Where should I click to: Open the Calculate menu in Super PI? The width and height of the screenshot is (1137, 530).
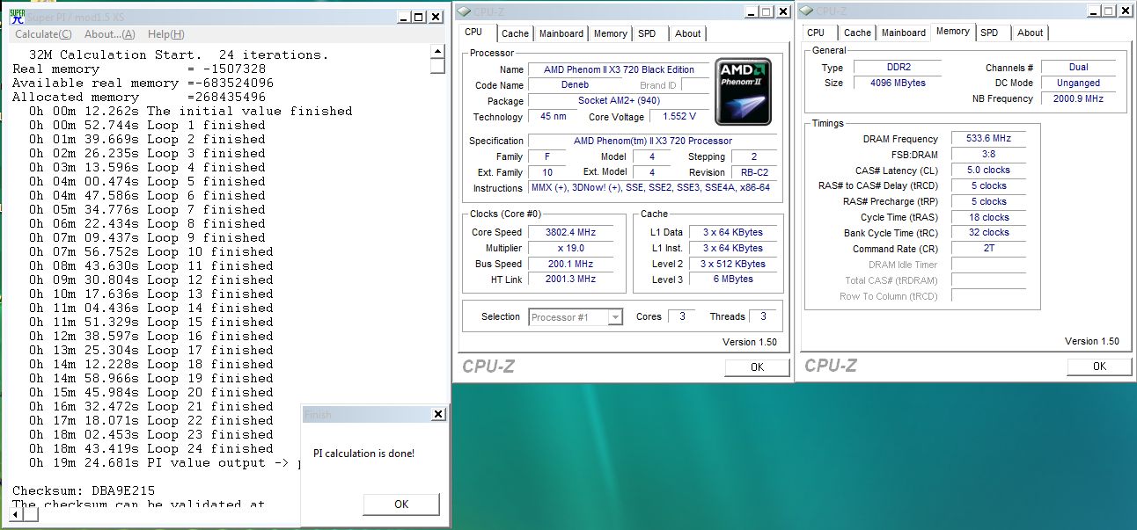44,34
